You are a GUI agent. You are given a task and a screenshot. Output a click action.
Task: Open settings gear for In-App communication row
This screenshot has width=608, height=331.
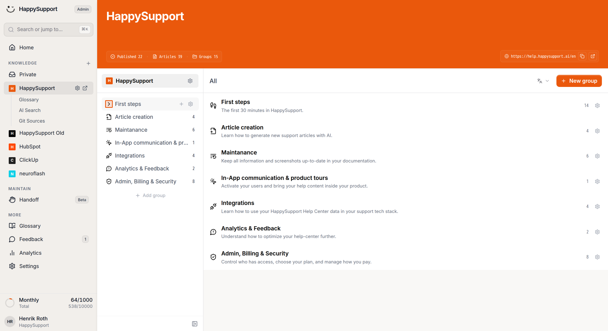(x=597, y=181)
